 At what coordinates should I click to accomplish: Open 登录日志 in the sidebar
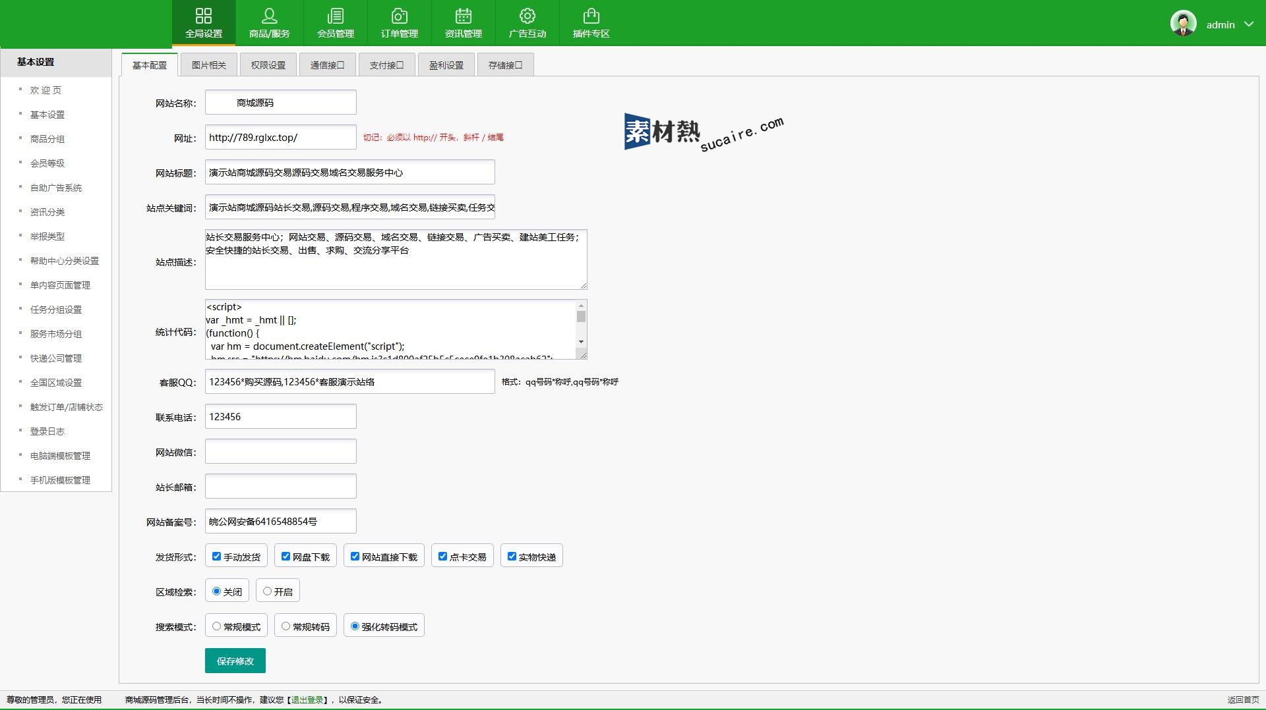(x=47, y=431)
